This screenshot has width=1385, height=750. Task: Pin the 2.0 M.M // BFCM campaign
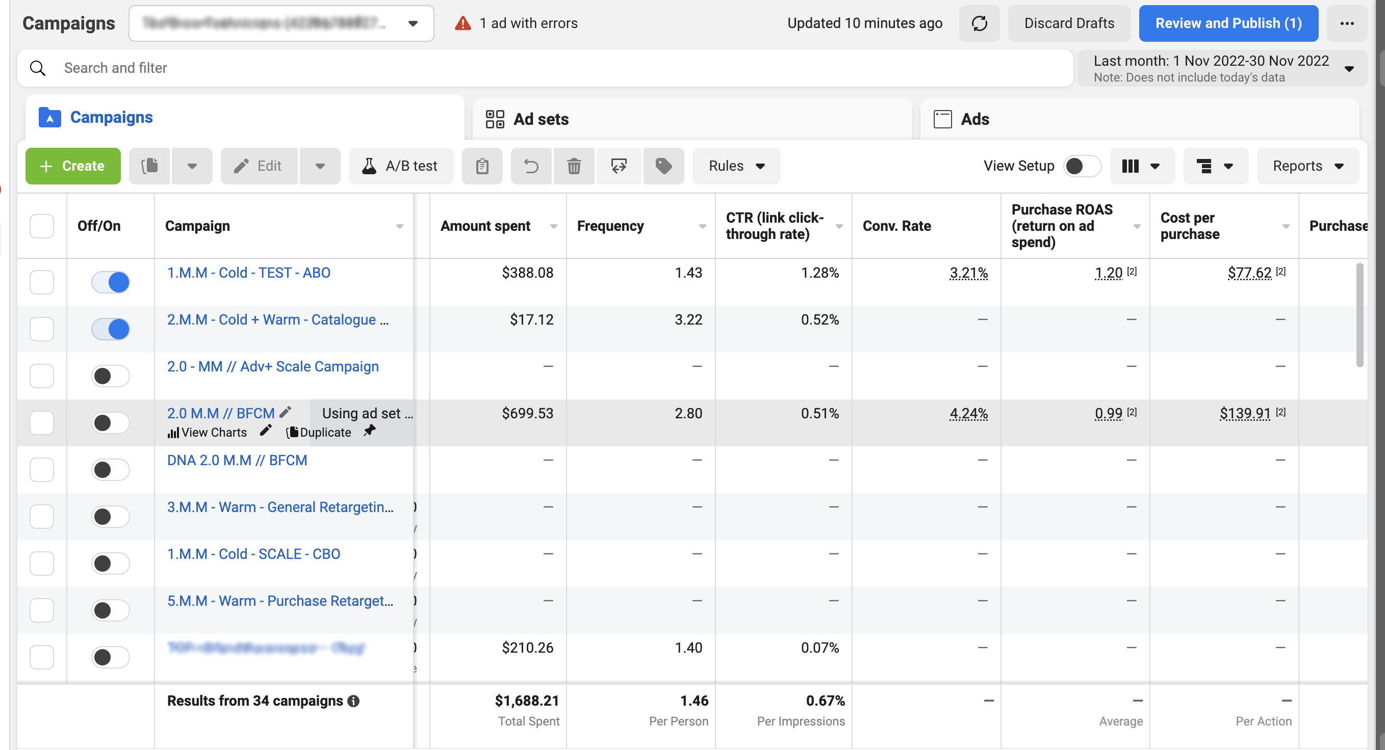click(x=369, y=431)
